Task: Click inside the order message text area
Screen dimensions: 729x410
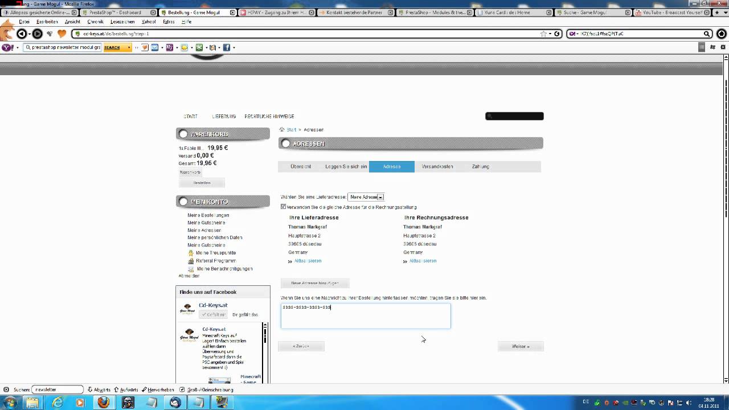Action: point(366,315)
